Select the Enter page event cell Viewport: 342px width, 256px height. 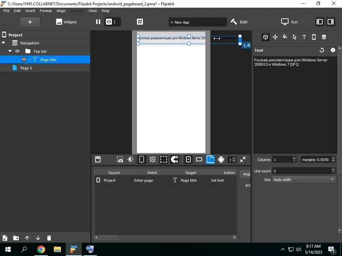(x=152, y=180)
